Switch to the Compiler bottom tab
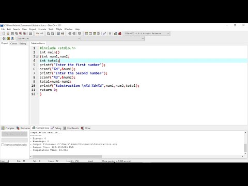 [x=8, y=128]
